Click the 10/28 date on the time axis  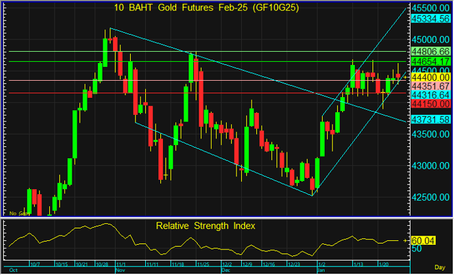tap(102, 264)
